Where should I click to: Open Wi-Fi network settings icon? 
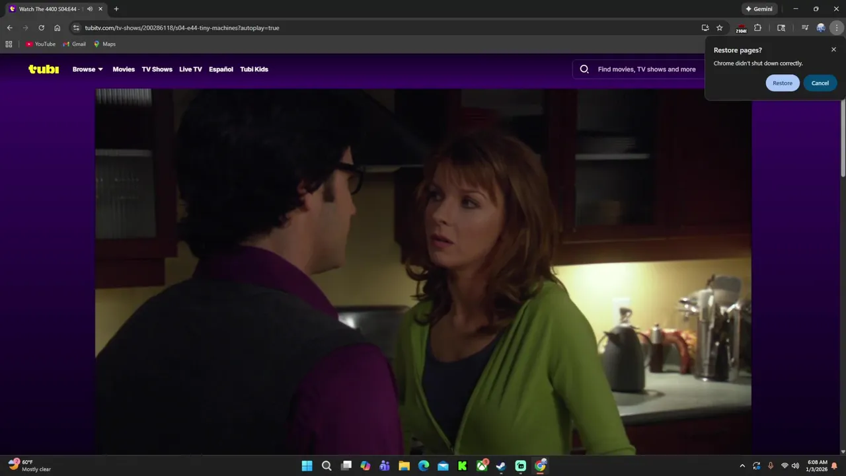pyautogui.click(x=785, y=466)
